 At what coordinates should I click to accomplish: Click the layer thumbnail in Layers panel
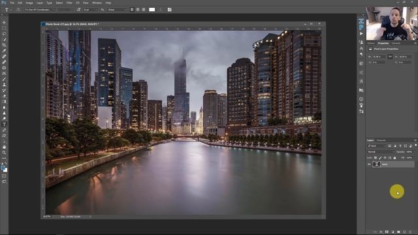(x=376, y=164)
